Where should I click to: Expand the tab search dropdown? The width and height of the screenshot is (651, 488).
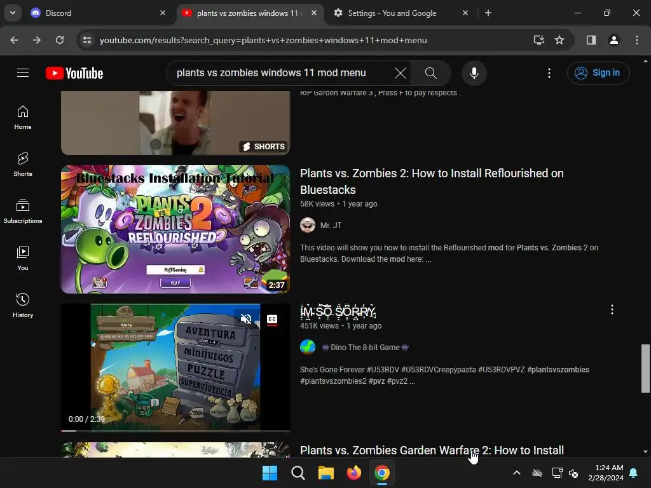[x=13, y=13]
